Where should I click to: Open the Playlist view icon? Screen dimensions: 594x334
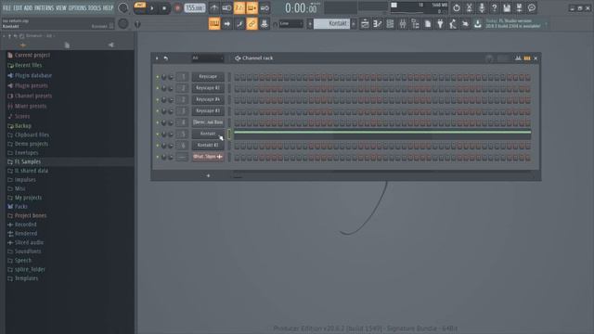(365, 24)
